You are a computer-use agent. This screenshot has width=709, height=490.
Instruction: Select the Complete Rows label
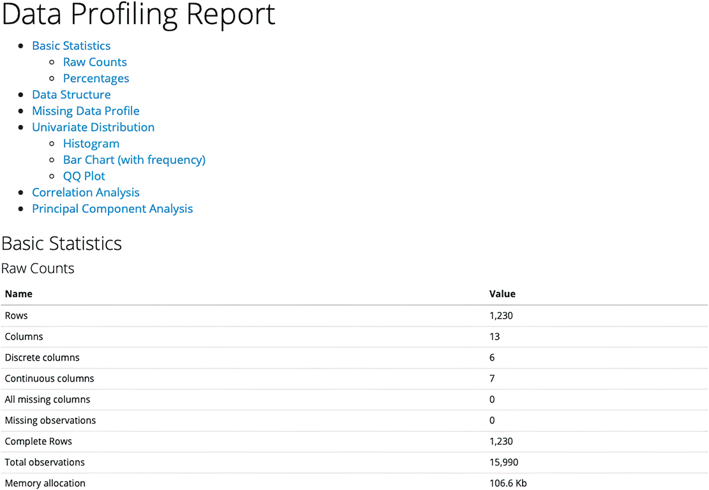point(38,441)
